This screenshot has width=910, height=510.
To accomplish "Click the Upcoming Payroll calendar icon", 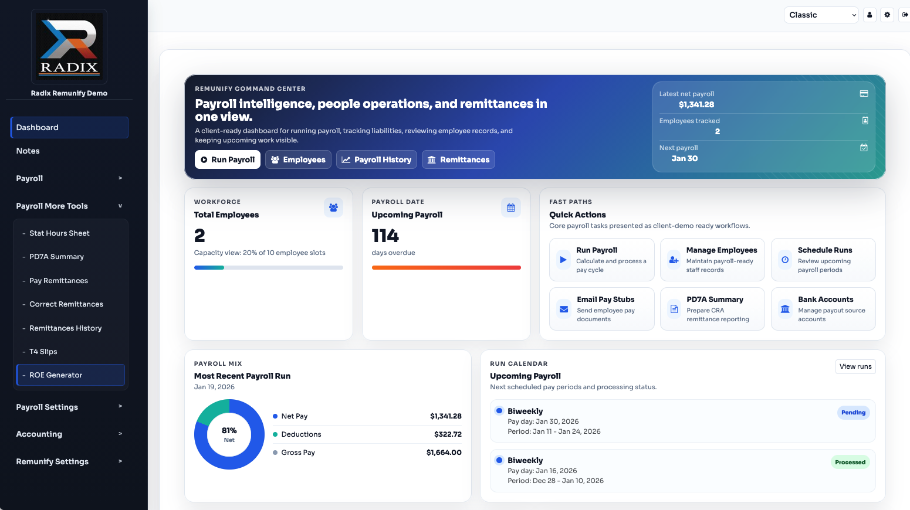I will tap(511, 208).
